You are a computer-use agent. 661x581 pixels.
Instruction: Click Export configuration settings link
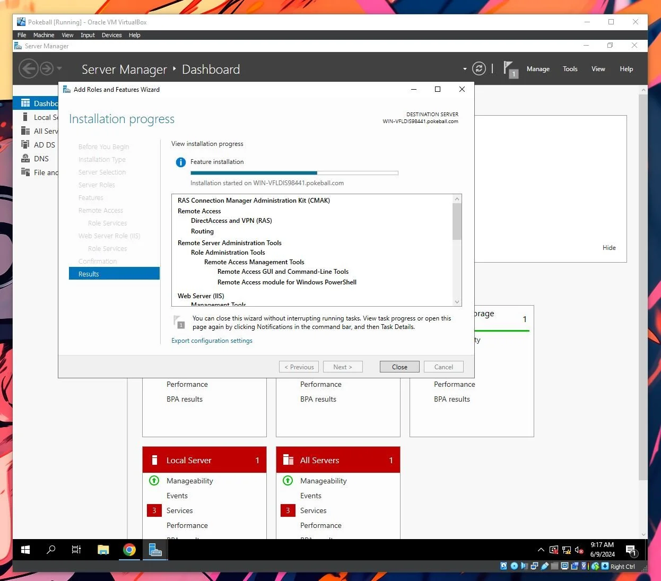[x=212, y=341]
